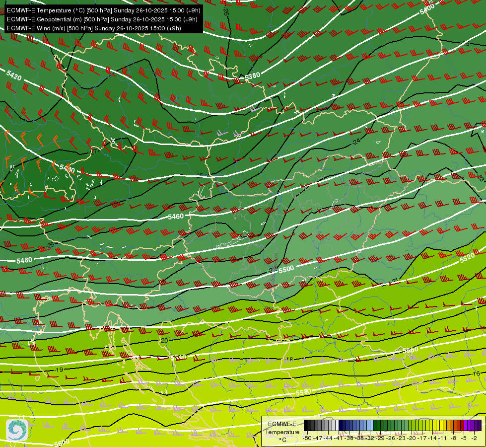Click the 5520 geopotential contour label

pyautogui.click(x=467, y=257)
